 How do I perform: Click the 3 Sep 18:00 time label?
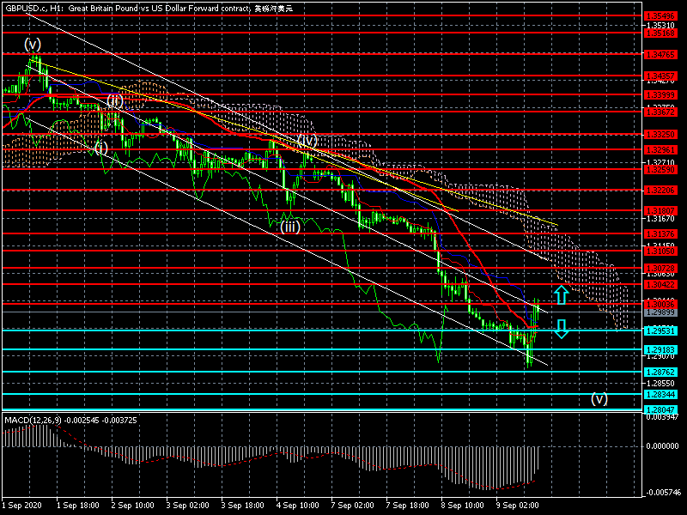pyautogui.click(x=243, y=505)
